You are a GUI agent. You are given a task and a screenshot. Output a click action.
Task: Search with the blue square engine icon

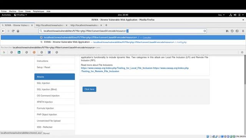[x=49, y=52]
